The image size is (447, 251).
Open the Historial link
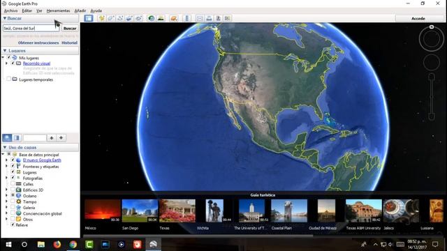(x=70, y=43)
